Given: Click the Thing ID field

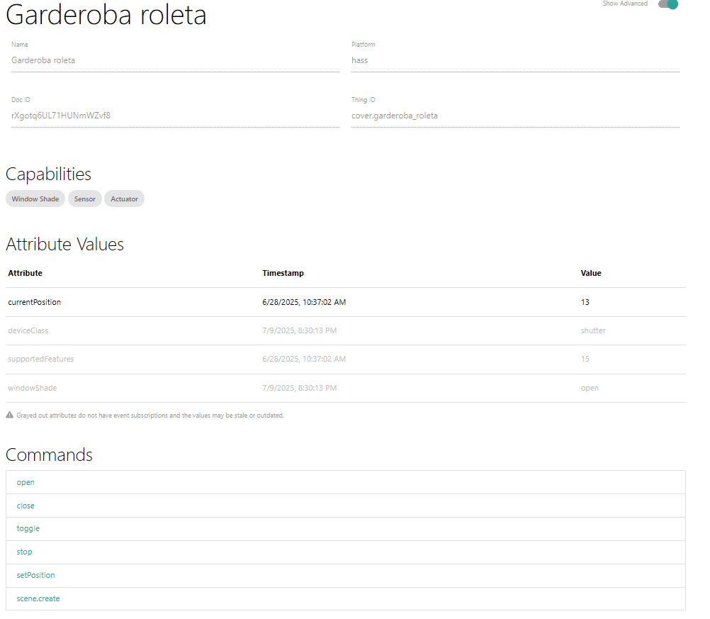Looking at the screenshot, I should click(x=514, y=115).
